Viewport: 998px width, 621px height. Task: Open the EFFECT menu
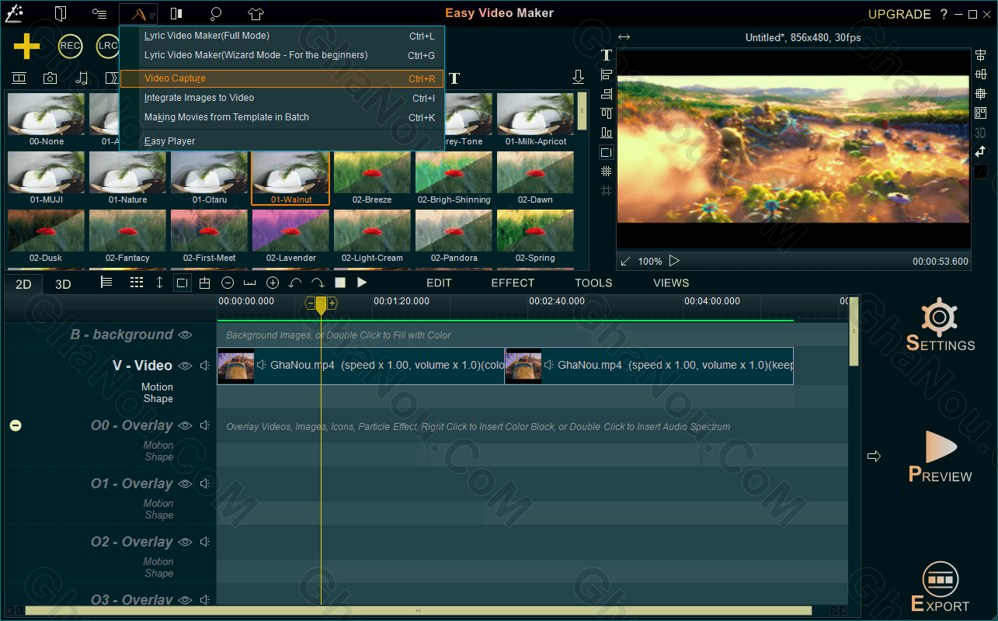point(513,283)
